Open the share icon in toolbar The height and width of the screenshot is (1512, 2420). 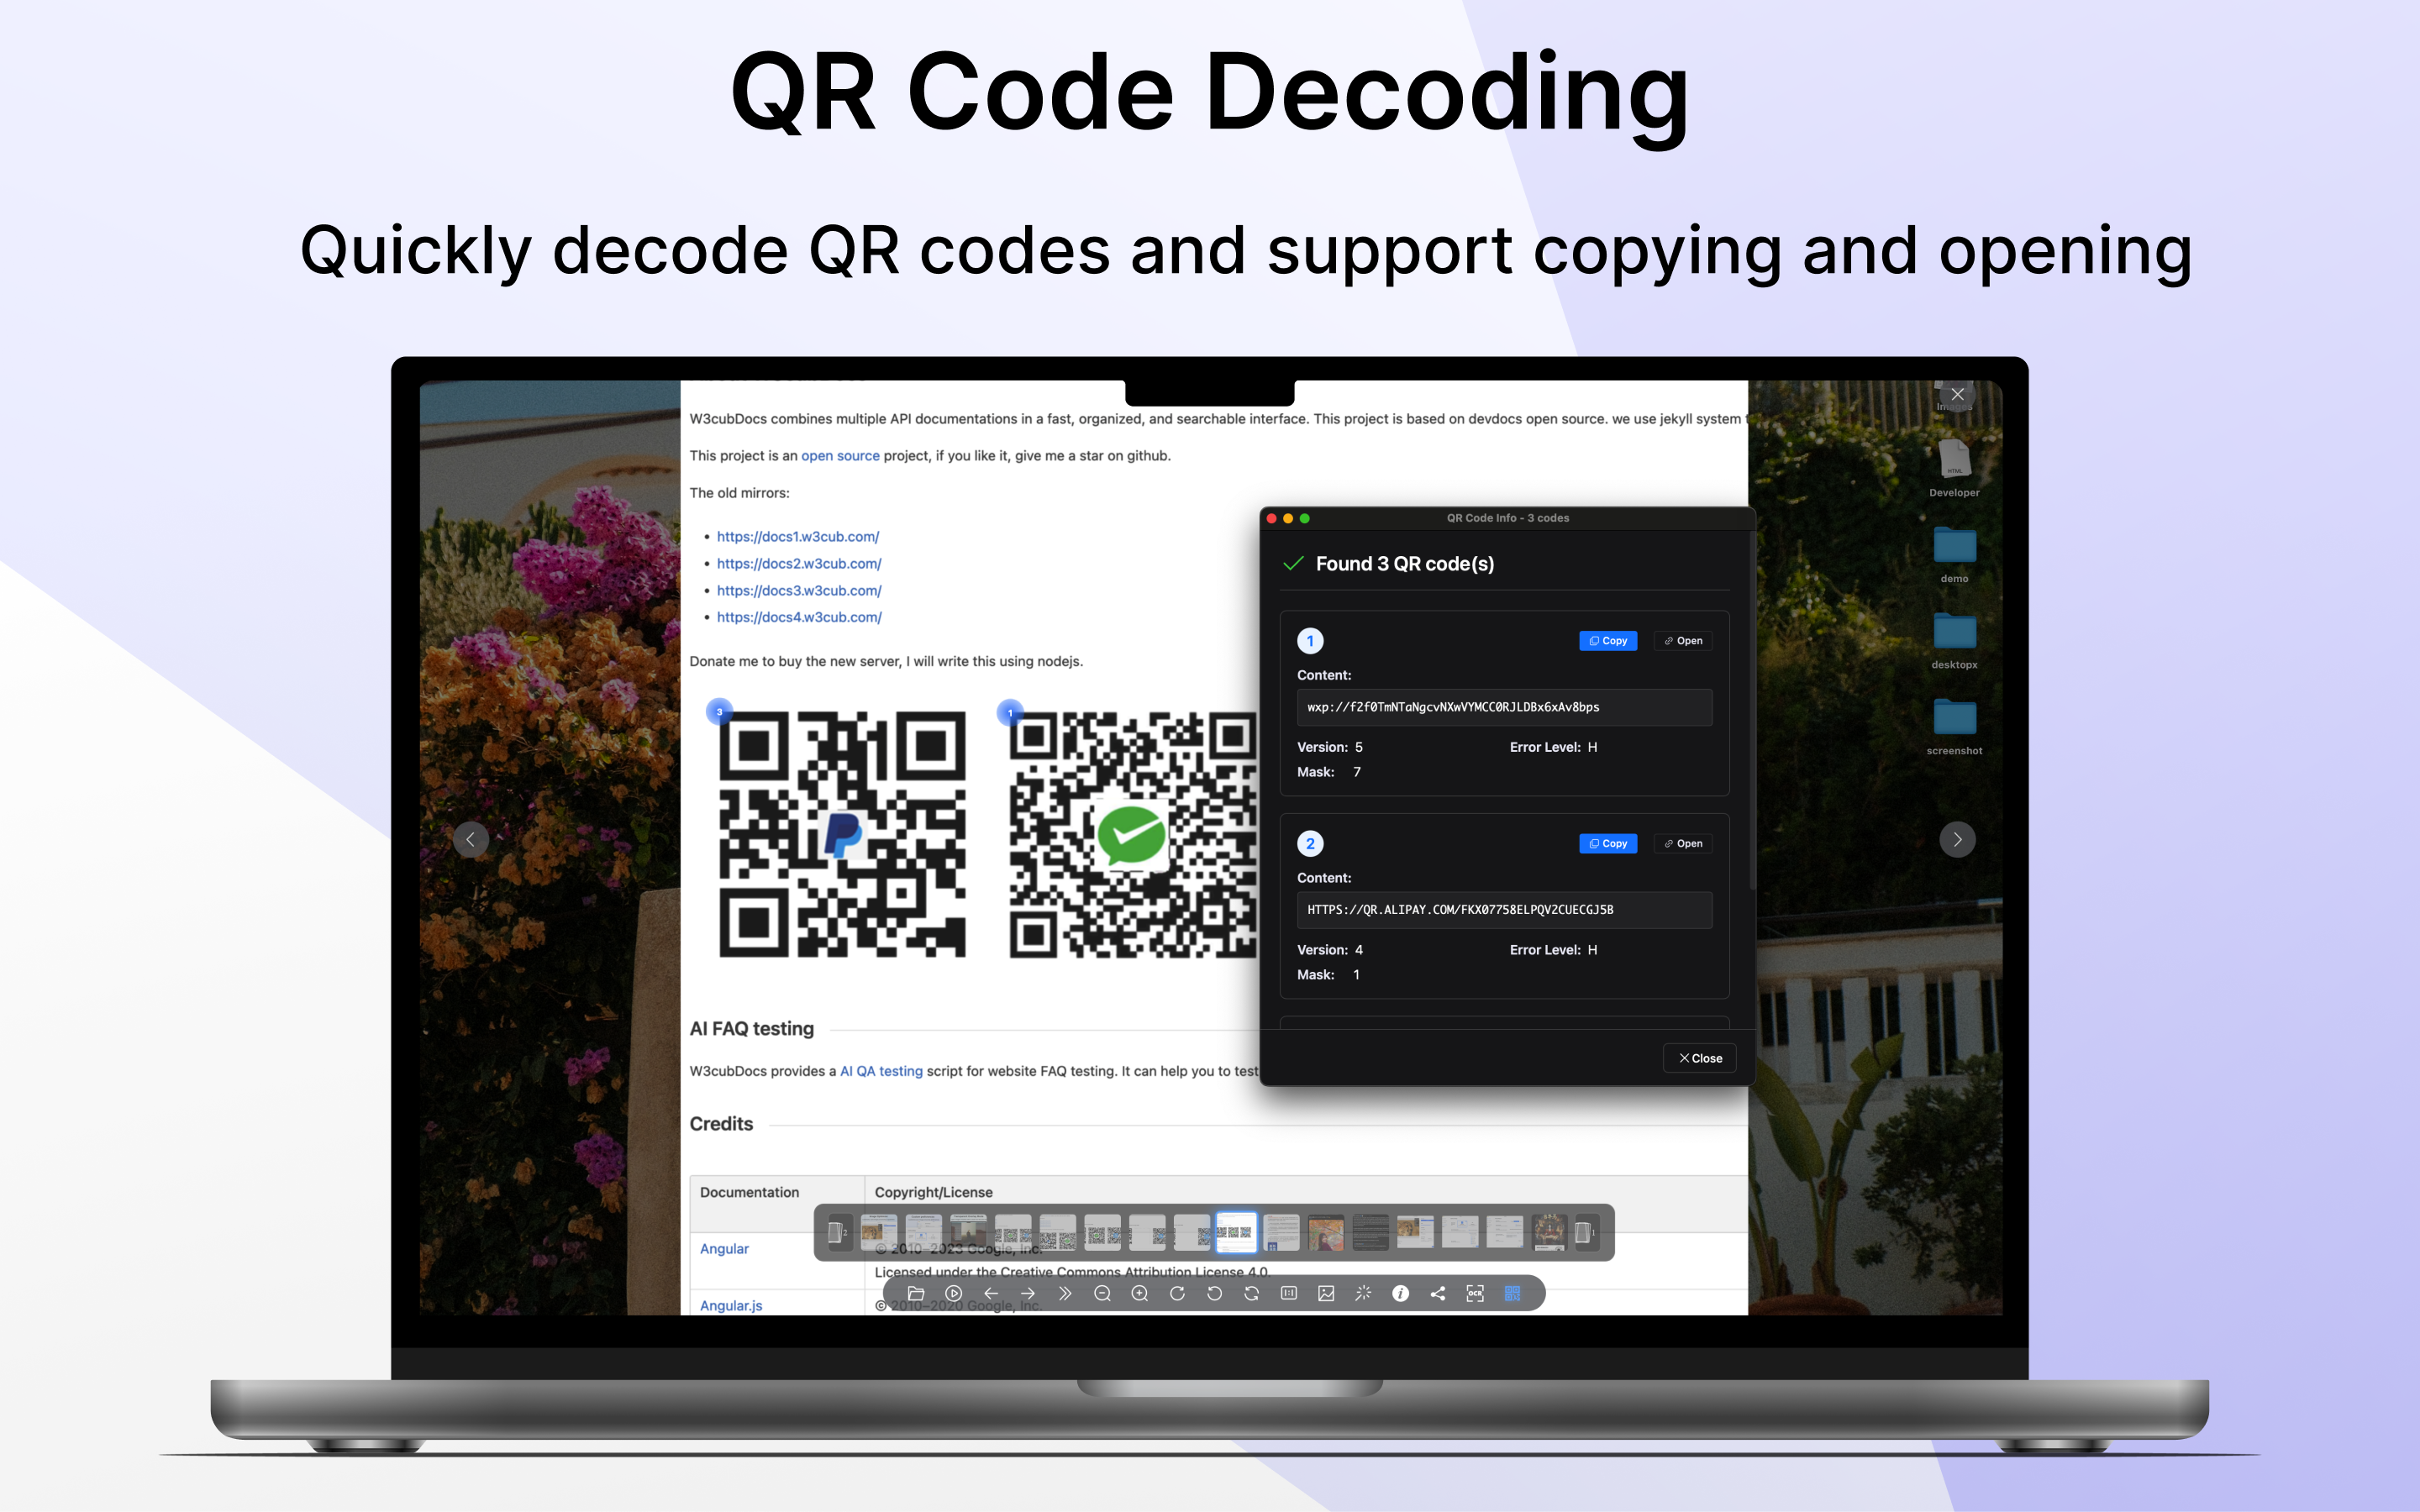(x=1438, y=1293)
